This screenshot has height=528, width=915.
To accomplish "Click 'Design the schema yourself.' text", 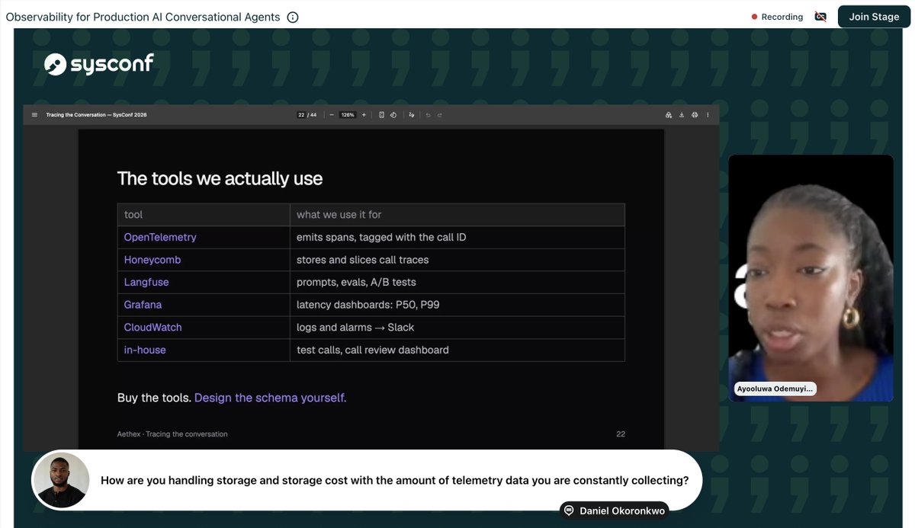I will (x=271, y=398).
